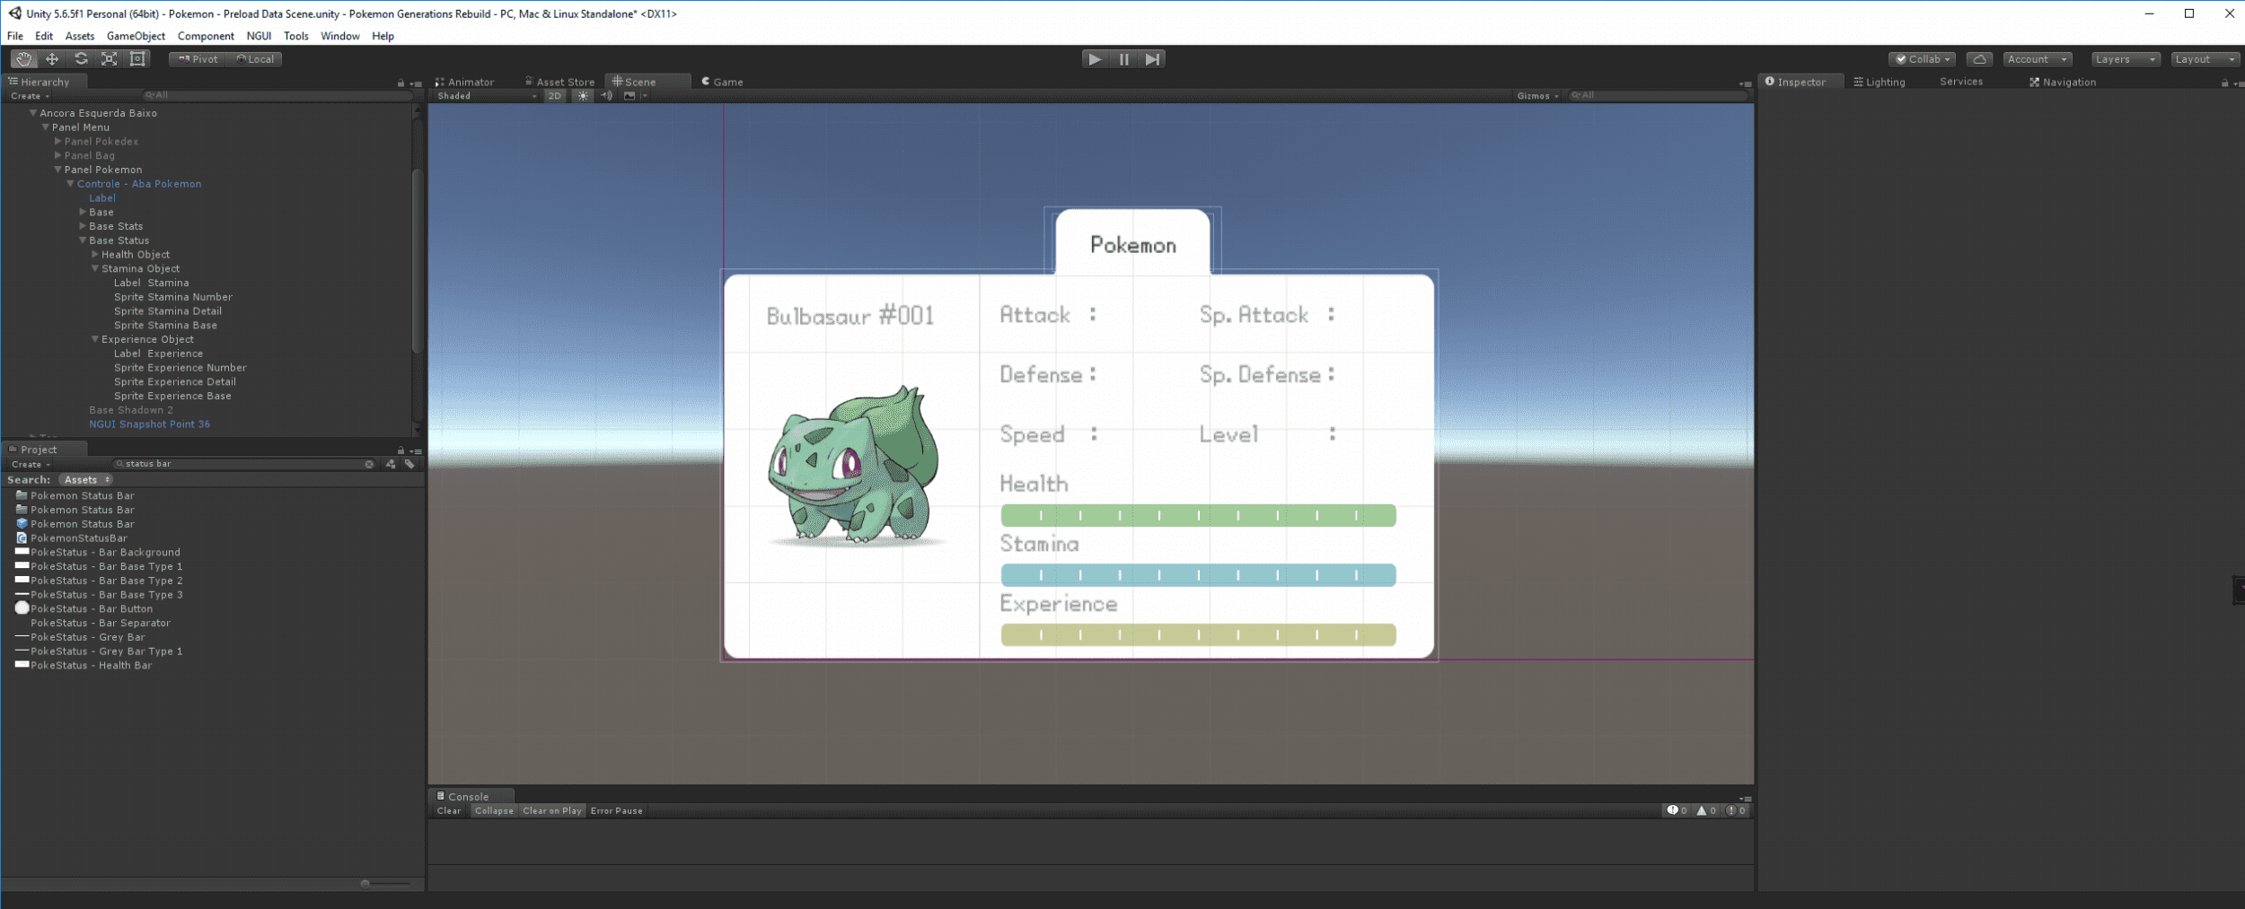The width and height of the screenshot is (2245, 909).
Task: Select the Hand tool
Action: point(23,59)
